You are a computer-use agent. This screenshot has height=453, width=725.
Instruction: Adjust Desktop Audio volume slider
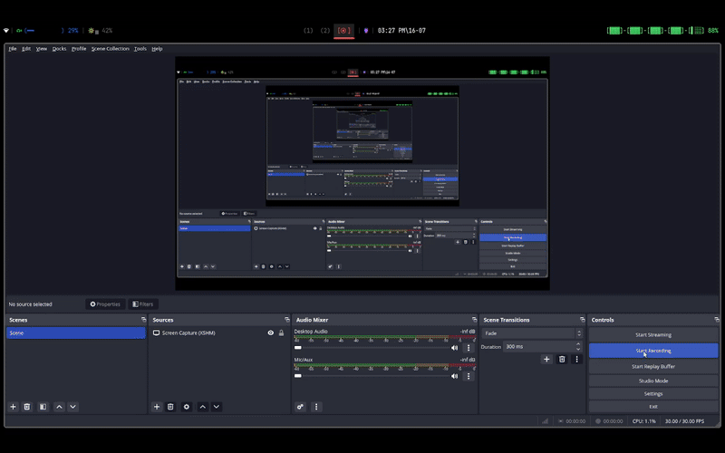click(372, 348)
